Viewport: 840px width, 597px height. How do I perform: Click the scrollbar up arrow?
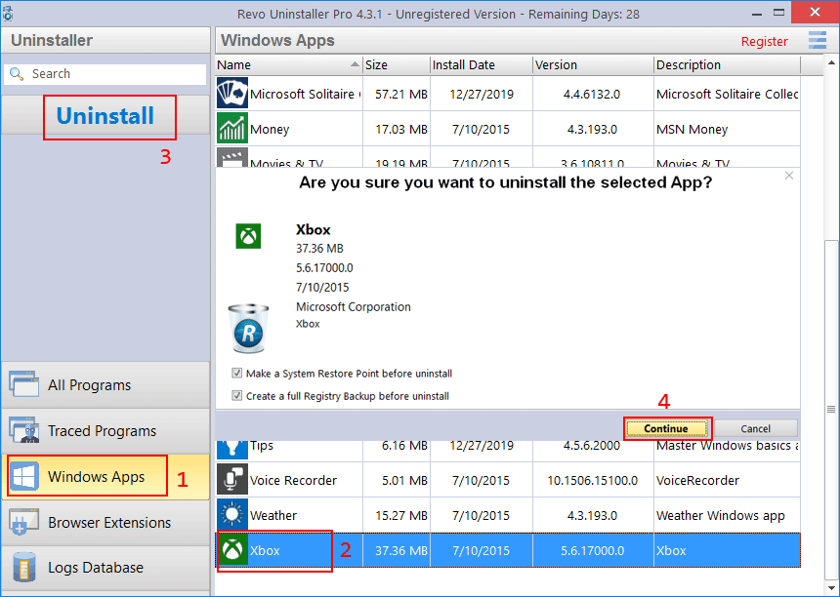pos(832,64)
